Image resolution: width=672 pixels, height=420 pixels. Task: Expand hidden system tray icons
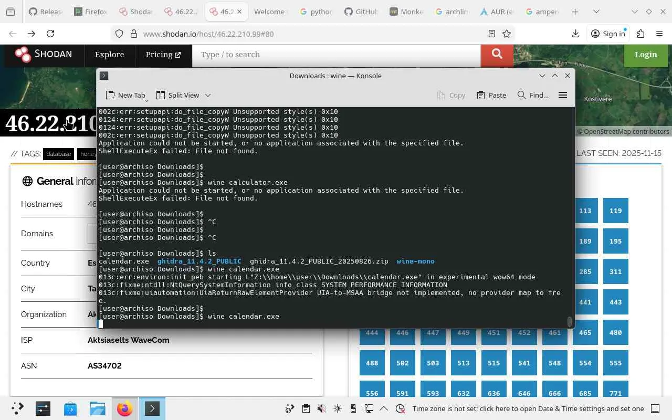(x=384, y=408)
